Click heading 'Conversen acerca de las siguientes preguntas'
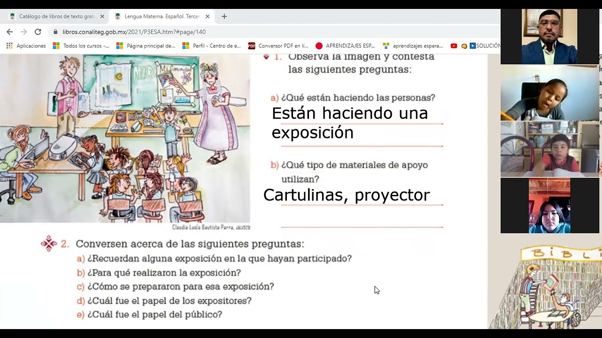Viewport: 602px width, 338px height. click(x=190, y=244)
